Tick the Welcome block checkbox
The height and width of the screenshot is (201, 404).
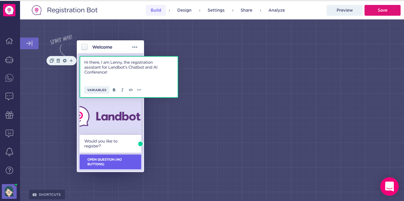[85, 47]
